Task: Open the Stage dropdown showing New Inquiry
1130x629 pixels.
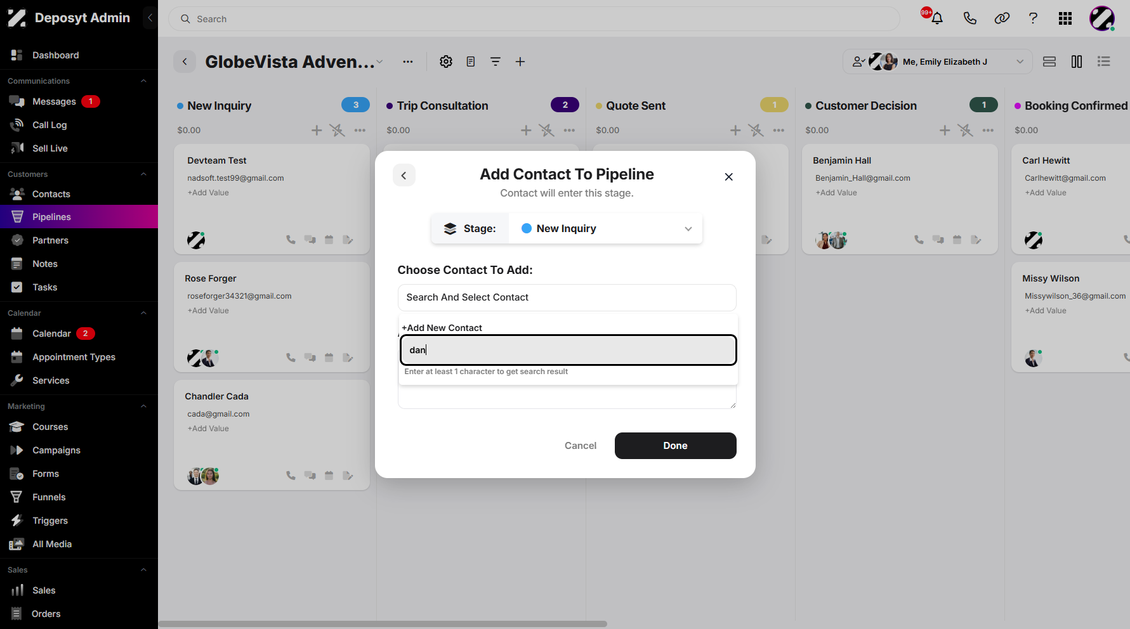Action: pyautogui.click(x=605, y=229)
